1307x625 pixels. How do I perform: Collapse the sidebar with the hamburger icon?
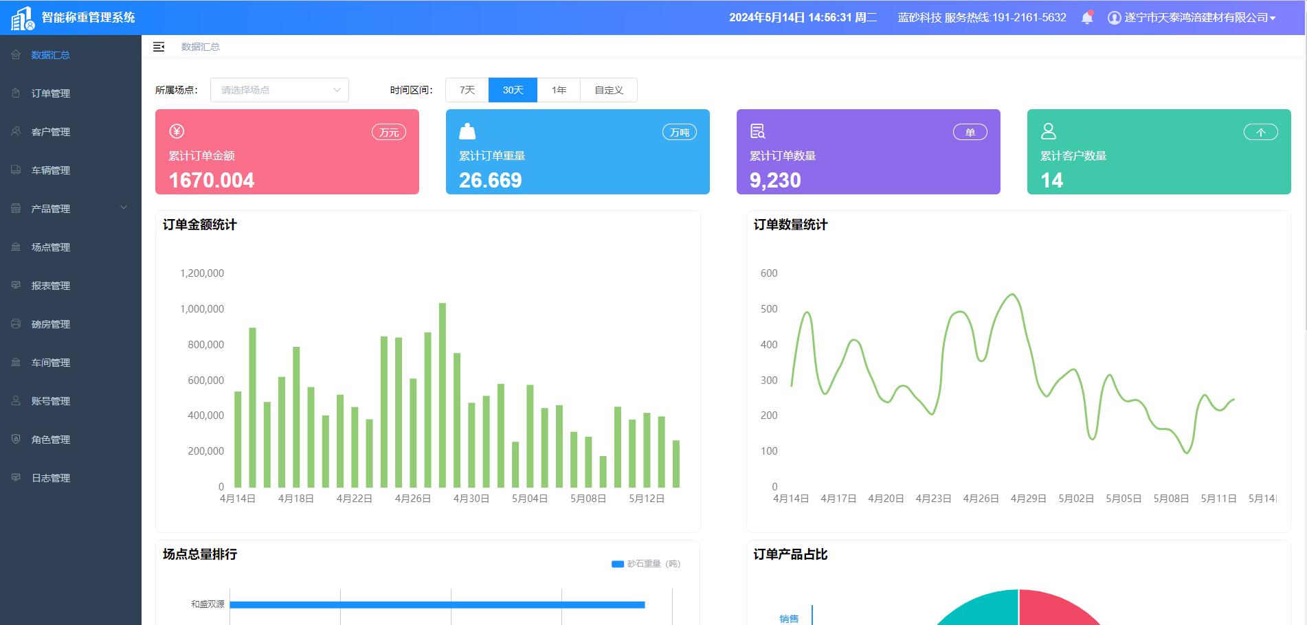click(159, 47)
